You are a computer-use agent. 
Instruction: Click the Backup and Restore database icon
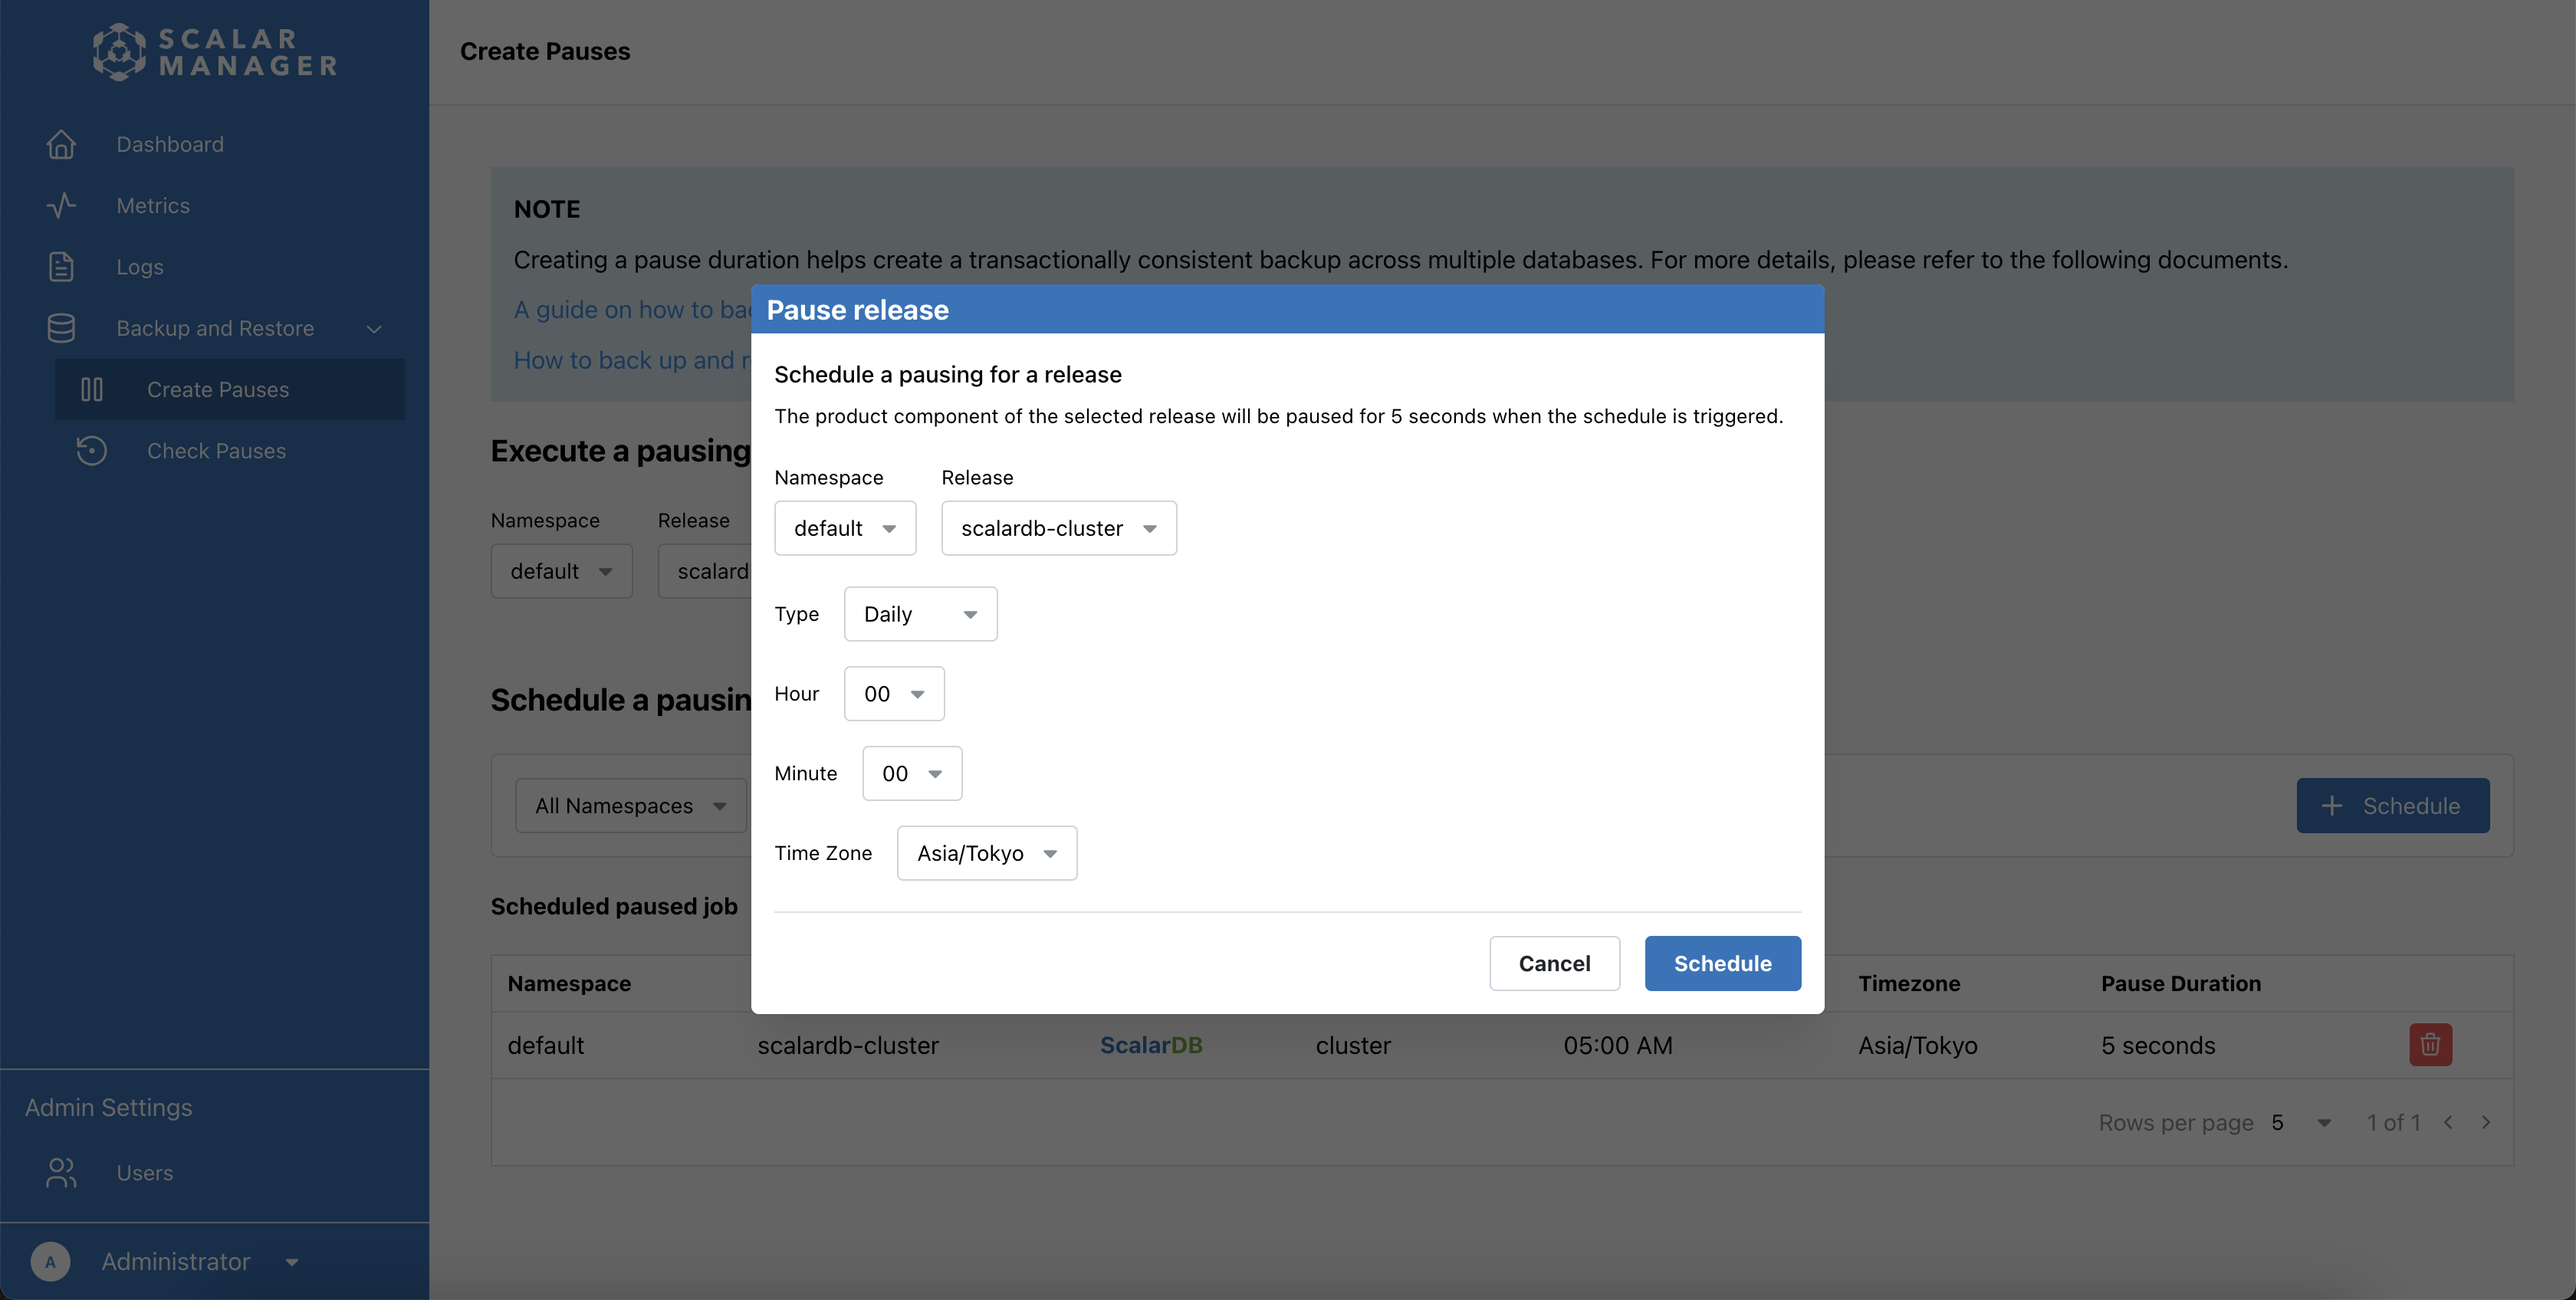point(61,328)
